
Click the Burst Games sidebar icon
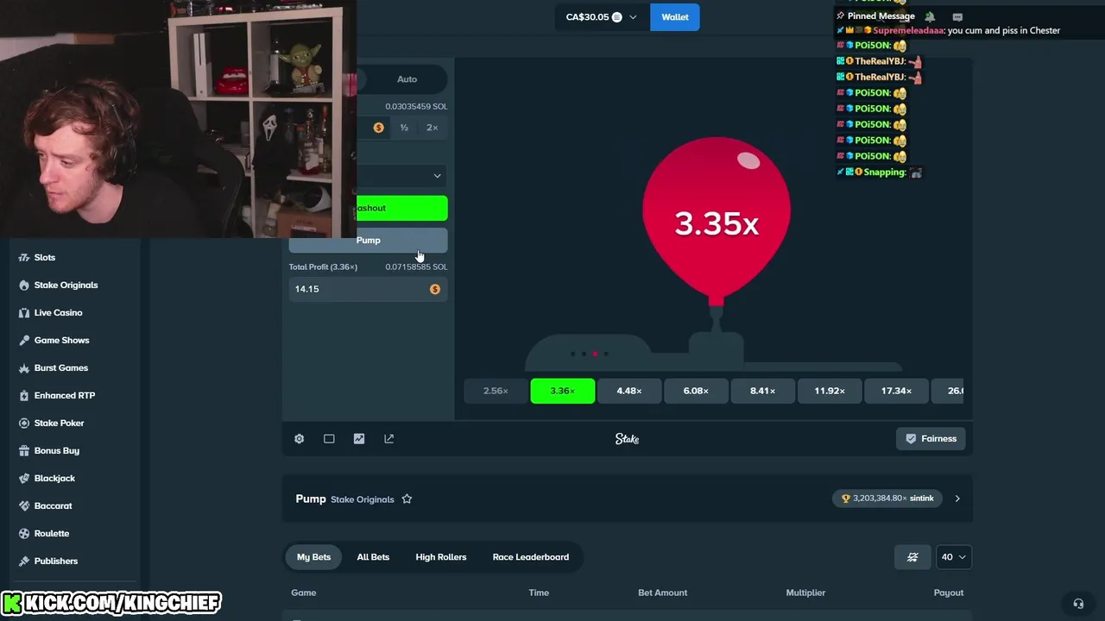[24, 368]
